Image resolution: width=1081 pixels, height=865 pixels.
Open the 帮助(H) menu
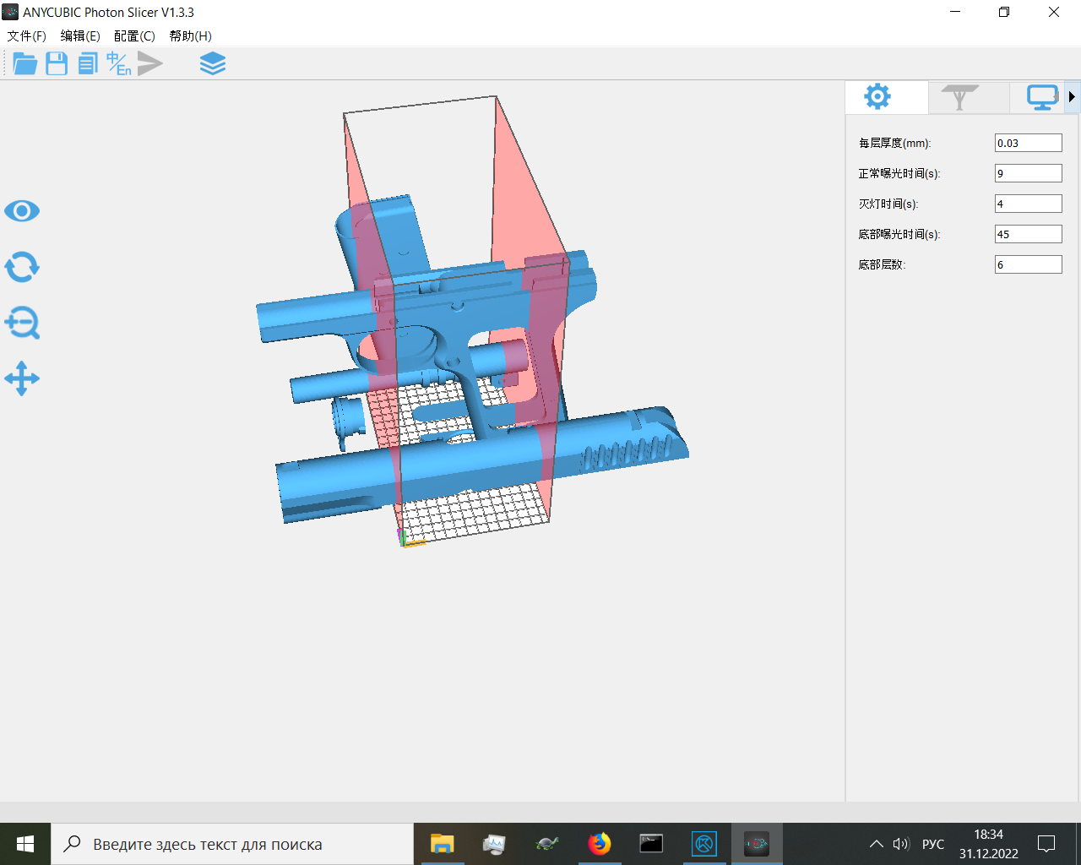190,35
